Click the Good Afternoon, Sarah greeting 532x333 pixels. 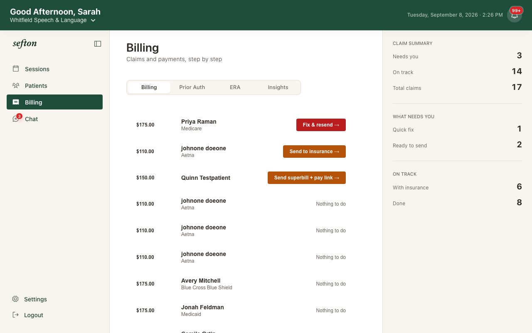coord(55,12)
